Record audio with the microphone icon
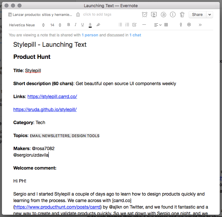Screen dimensions: 222x217 181,25
